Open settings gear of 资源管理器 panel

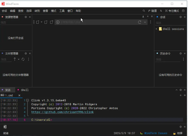pyautogui.click(x=26, y=17)
